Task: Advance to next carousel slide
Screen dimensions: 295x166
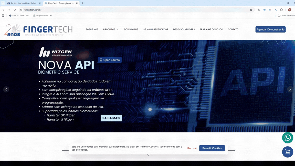Action: tap(290, 89)
